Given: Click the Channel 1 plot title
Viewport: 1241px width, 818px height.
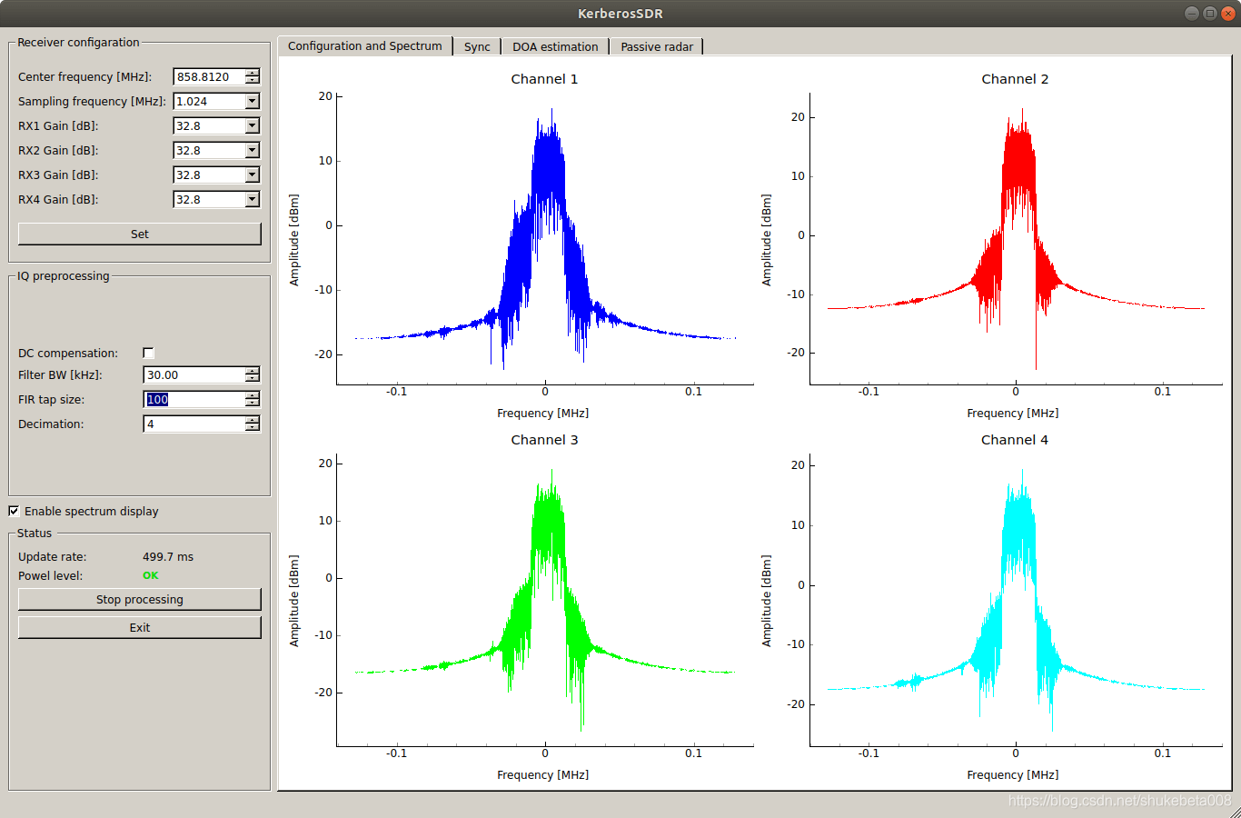Looking at the screenshot, I should (544, 79).
